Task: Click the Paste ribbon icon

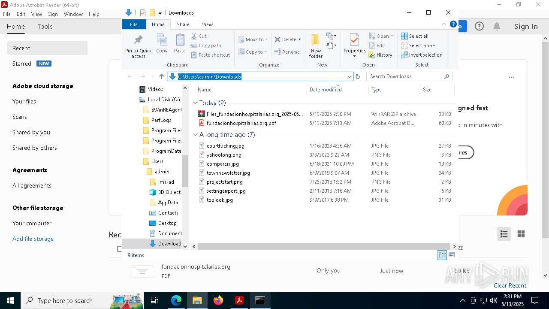Action: pos(180,43)
